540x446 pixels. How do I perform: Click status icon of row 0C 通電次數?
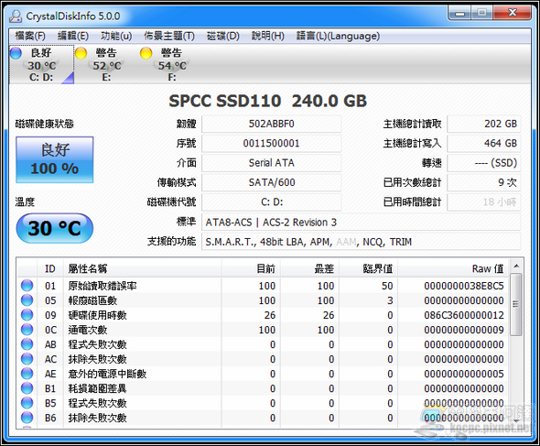tap(27, 330)
